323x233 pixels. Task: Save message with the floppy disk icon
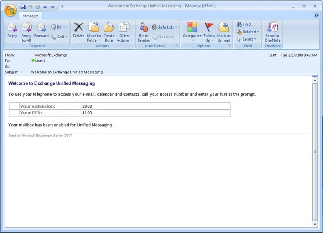(x=23, y=7)
